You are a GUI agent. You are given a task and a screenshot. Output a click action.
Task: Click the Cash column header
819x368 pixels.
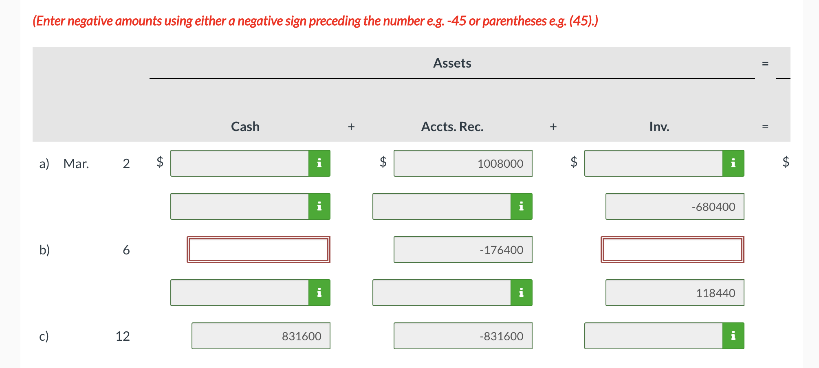tap(245, 126)
